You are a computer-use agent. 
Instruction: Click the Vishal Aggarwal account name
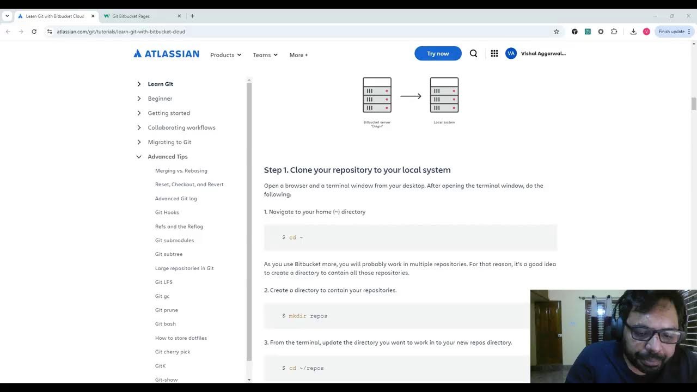coord(543,53)
